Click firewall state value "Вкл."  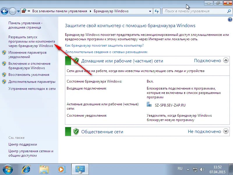150,81
